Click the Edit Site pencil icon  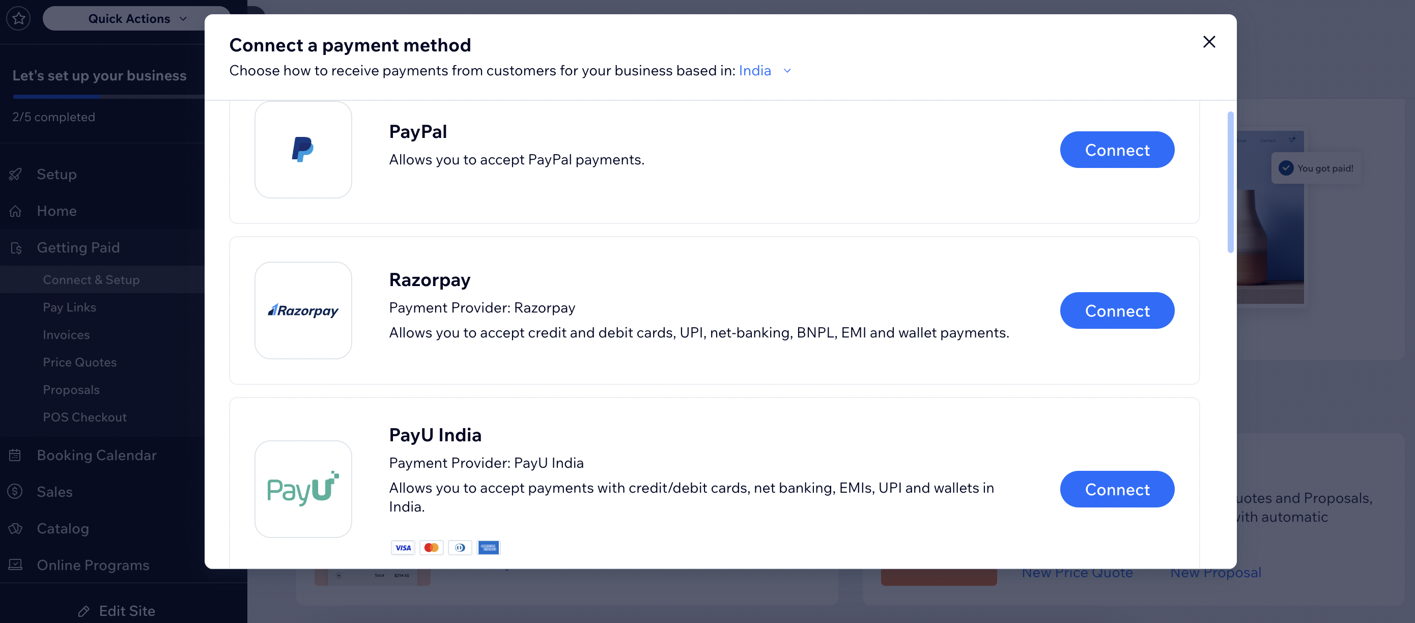83,611
